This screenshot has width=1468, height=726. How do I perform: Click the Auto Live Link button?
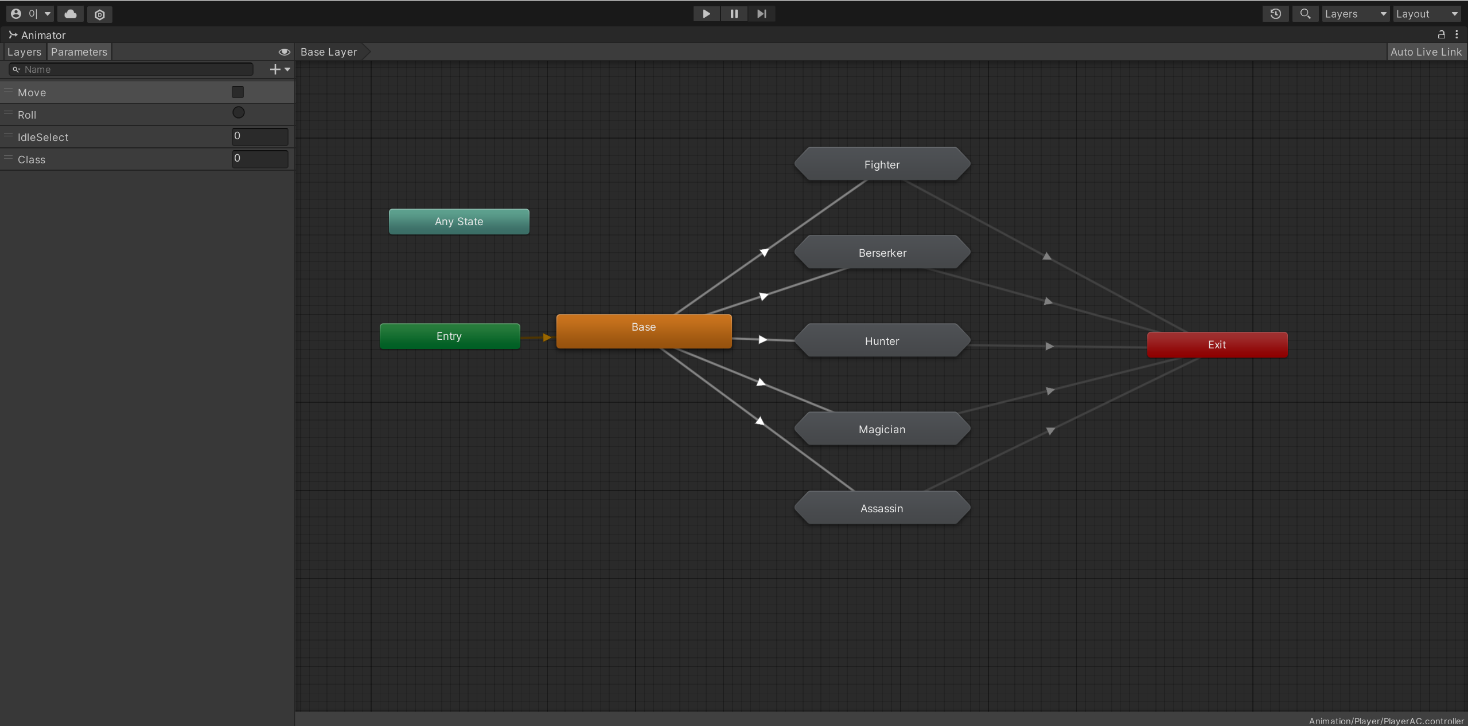[x=1426, y=52]
